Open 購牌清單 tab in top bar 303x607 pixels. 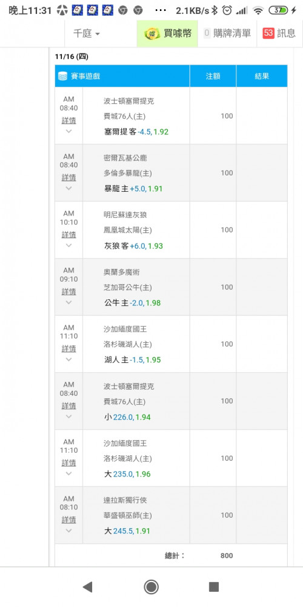click(x=227, y=33)
